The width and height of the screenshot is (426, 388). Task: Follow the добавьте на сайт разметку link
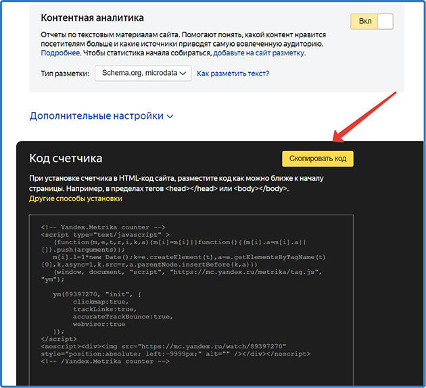pos(258,53)
